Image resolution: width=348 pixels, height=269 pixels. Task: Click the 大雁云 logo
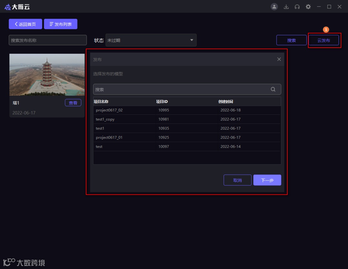click(x=17, y=7)
